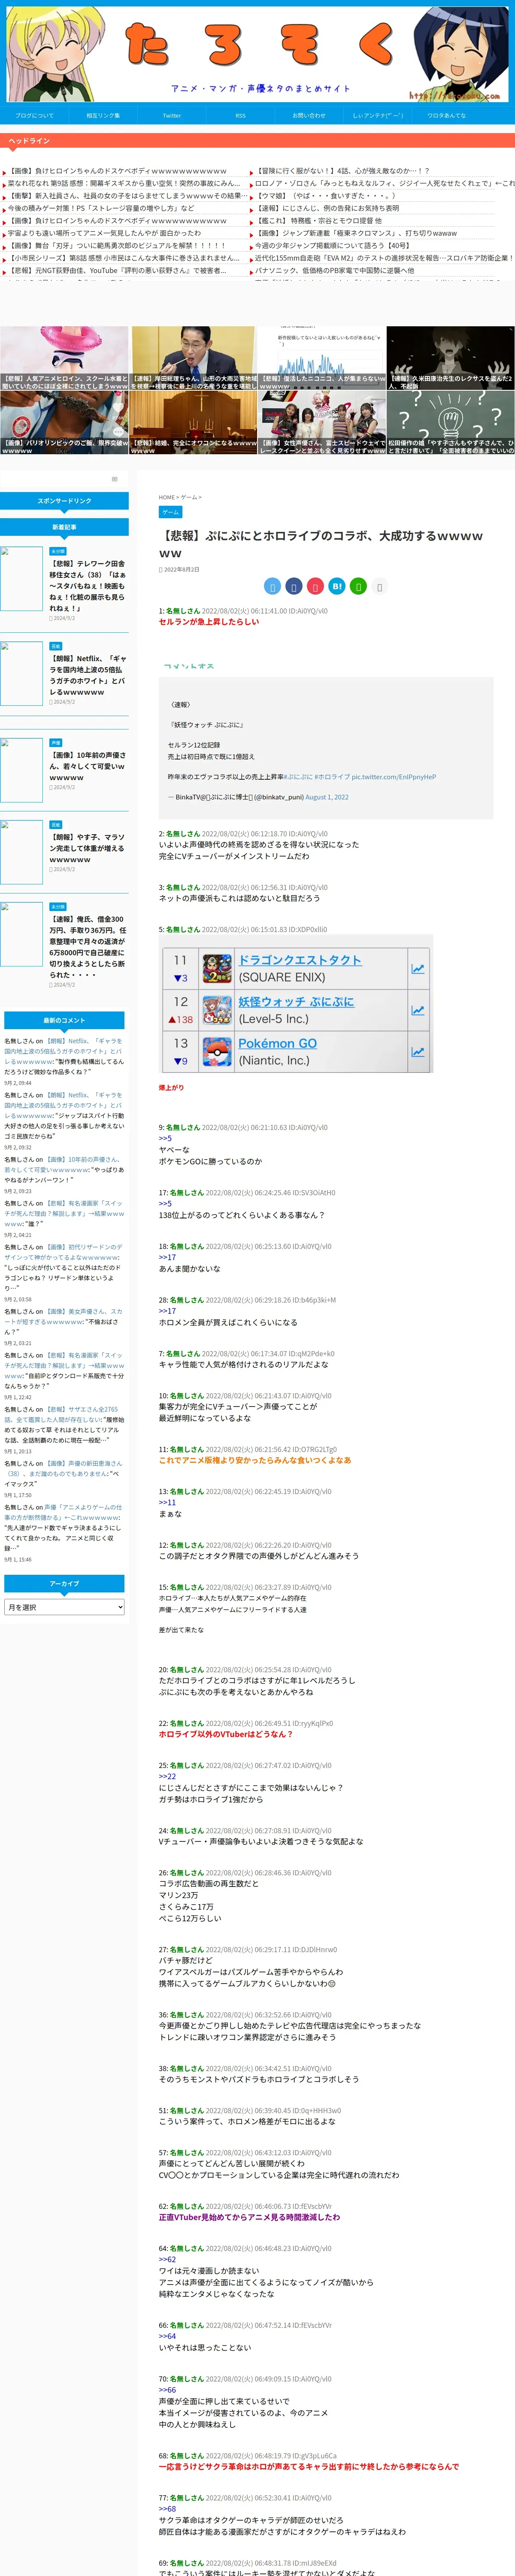Click the >>64 reply anchor
Viewport: 515px width, 2576px height.
tap(167, 2336)
